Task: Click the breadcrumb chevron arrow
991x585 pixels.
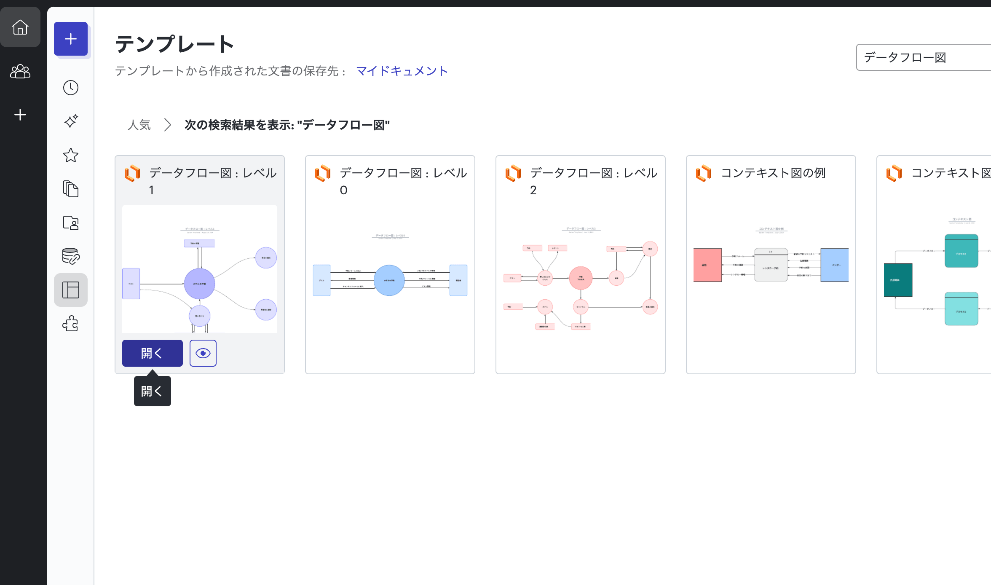Action: 168,125
